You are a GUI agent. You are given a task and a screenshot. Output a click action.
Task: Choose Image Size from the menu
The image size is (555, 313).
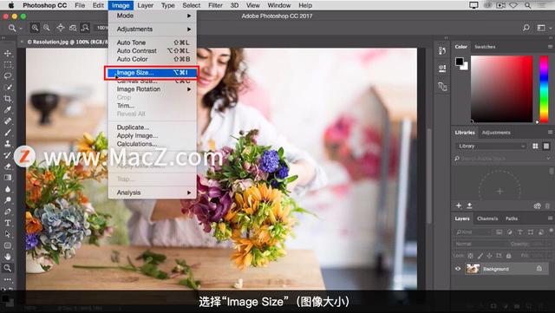[153, 73]
